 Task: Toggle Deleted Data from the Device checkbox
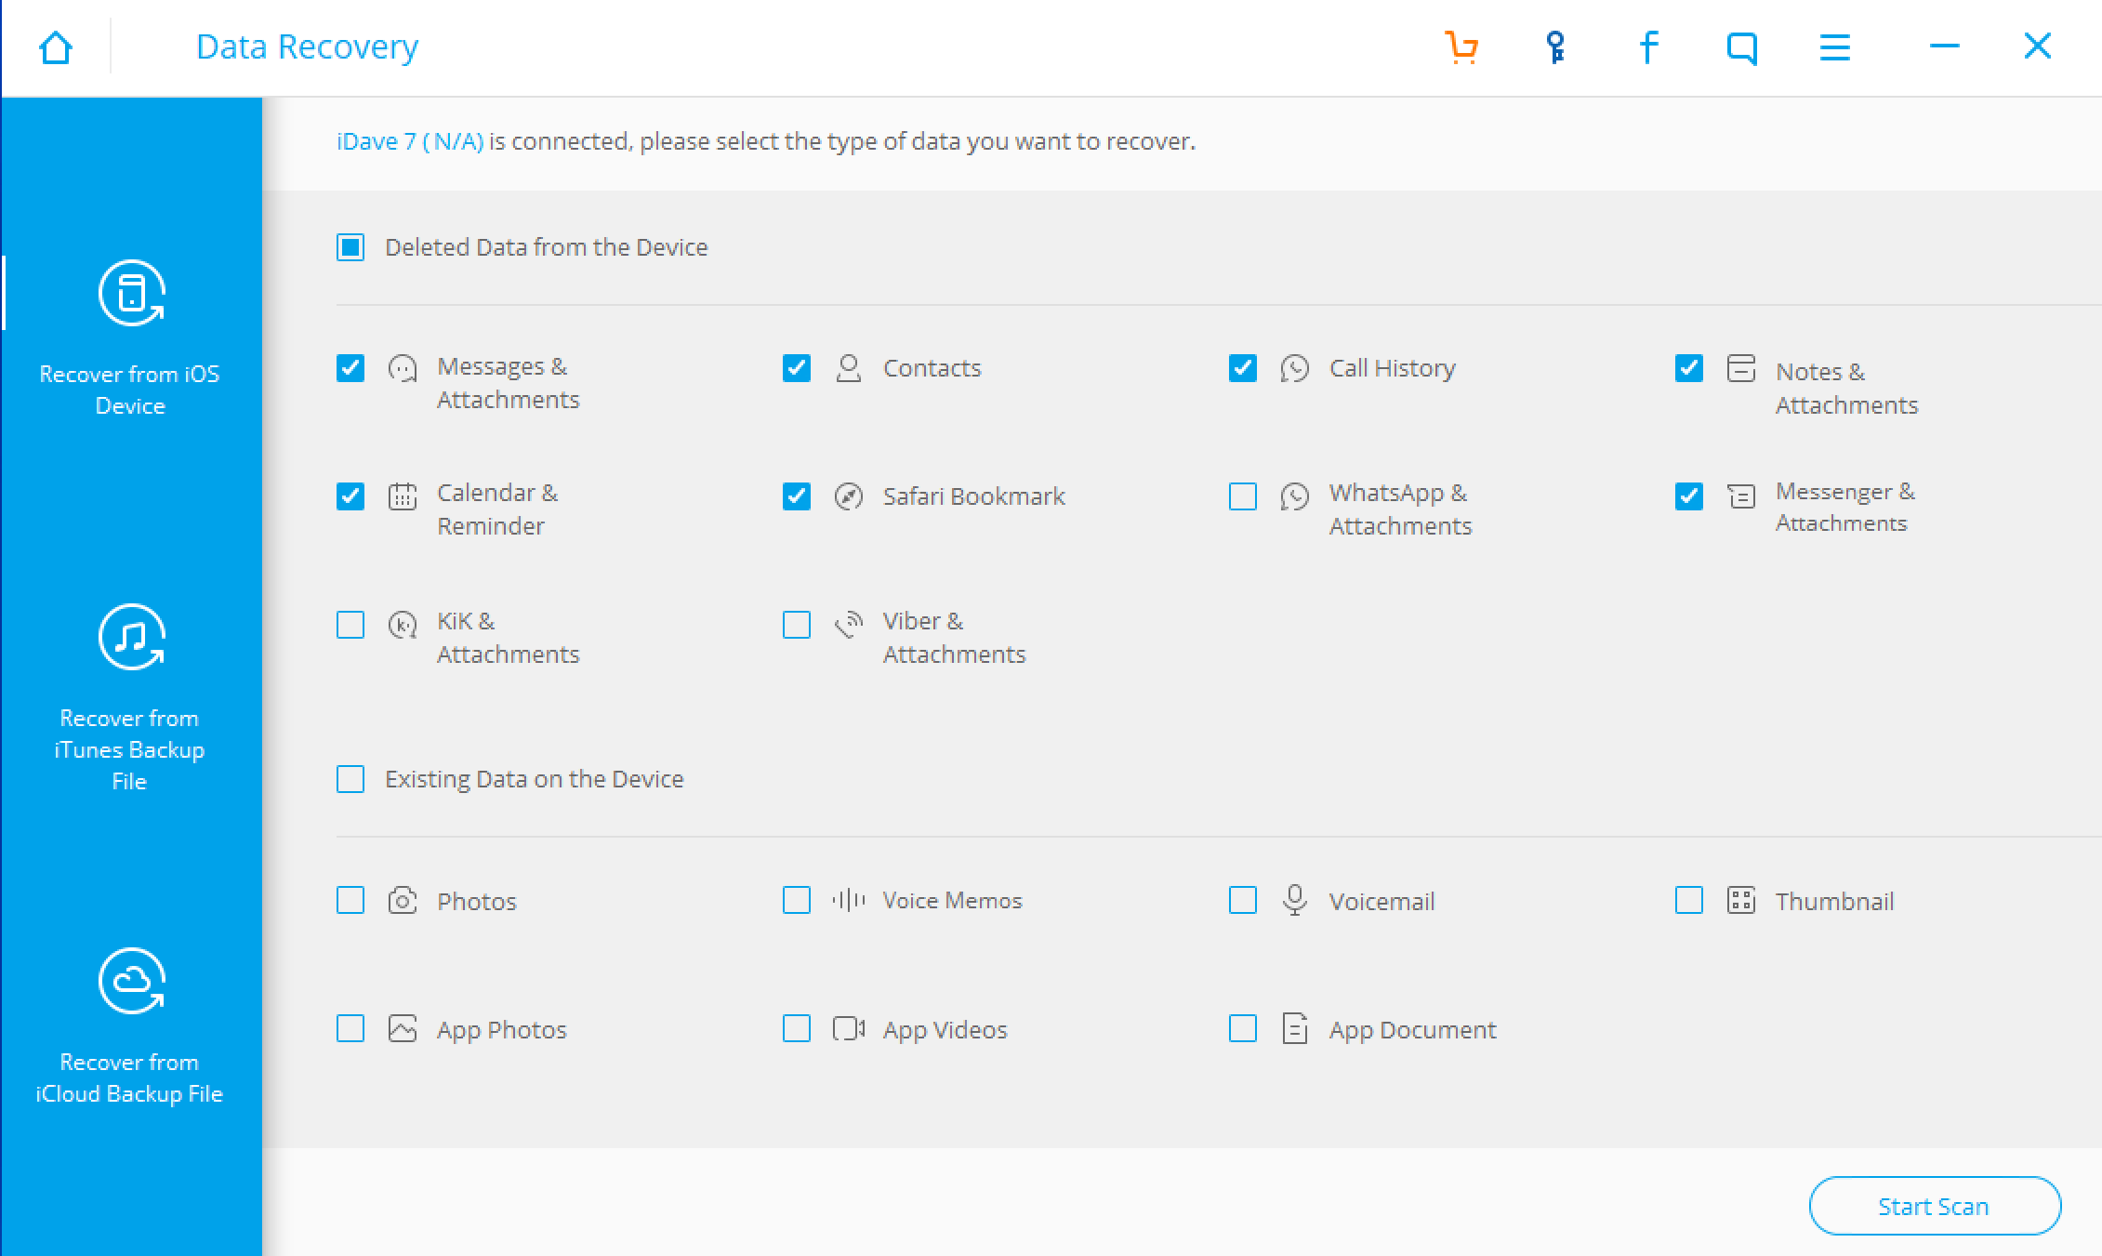[350, 247]
